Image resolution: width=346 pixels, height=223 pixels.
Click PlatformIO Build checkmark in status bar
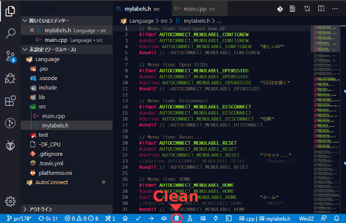click(x=138, y=219)
